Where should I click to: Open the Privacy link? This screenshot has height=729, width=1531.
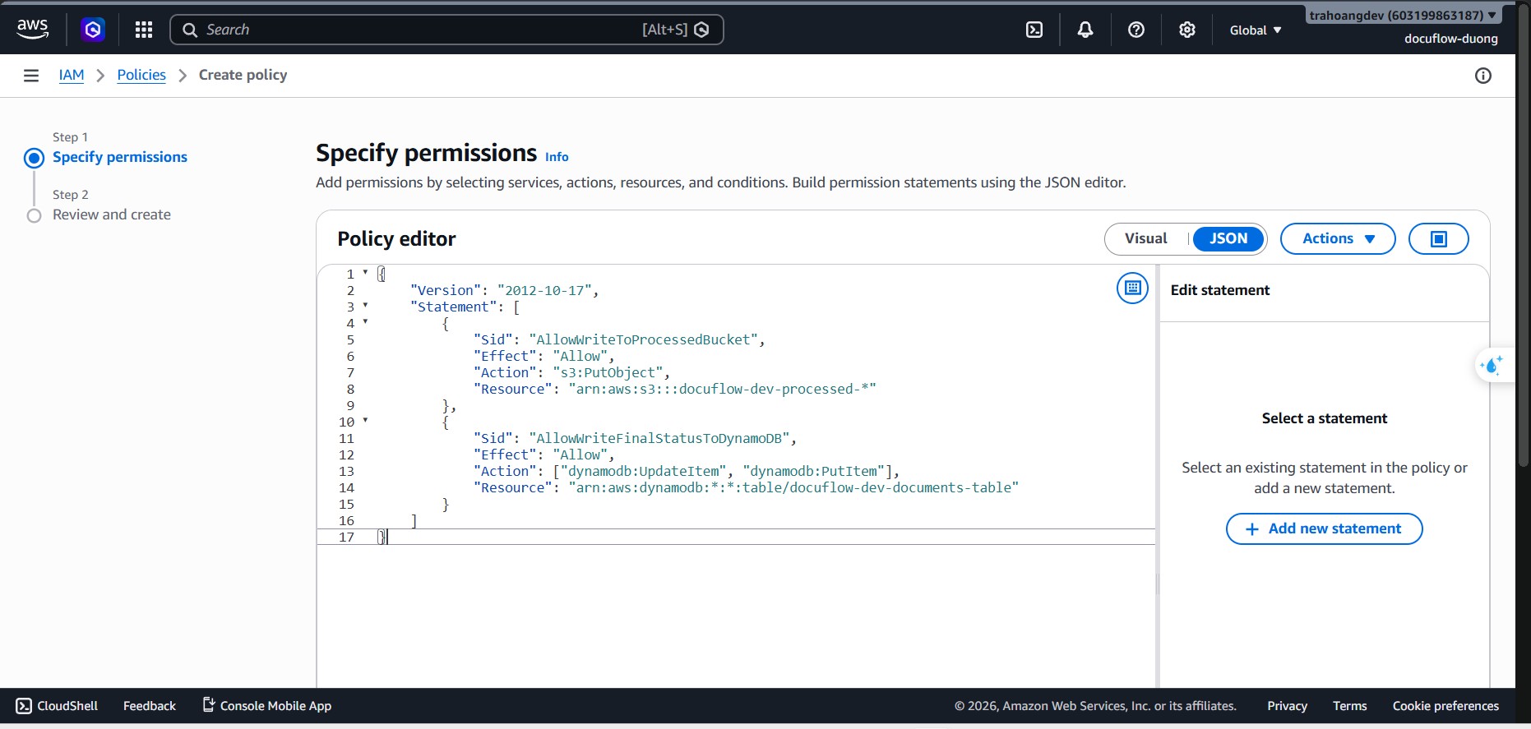[x=1287, y=706]
